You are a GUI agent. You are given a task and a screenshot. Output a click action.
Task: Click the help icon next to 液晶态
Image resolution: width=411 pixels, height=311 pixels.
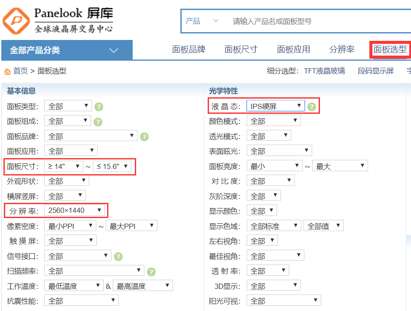pos(311,106)
